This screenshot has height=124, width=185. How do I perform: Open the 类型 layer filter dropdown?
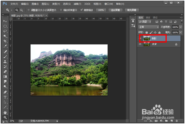tap(145, 22)
